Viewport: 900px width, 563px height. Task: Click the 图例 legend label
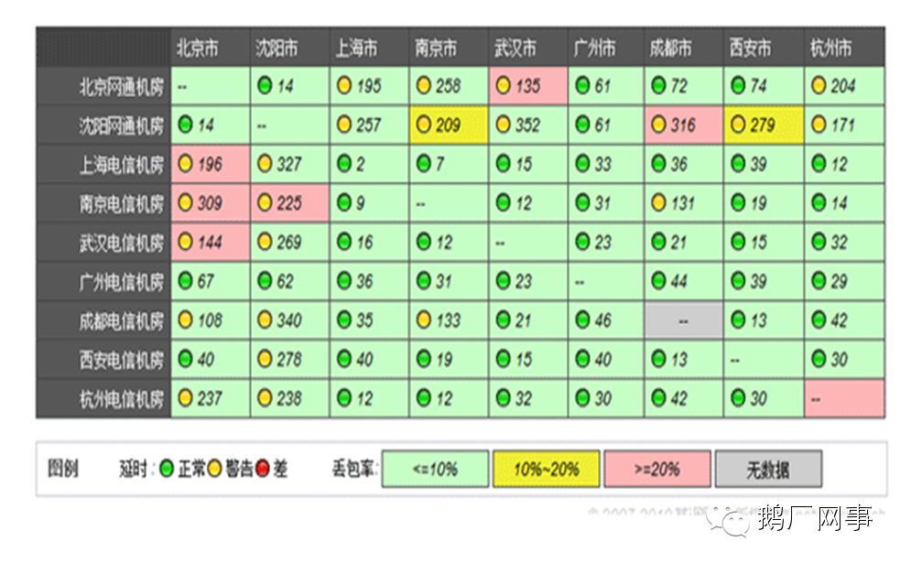pyautogui.click(x=62, y=469)
